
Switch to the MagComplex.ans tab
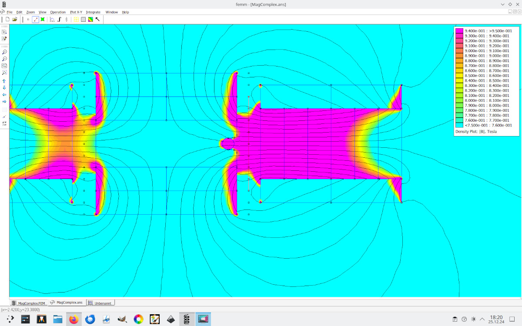click(x=66, y=303)
